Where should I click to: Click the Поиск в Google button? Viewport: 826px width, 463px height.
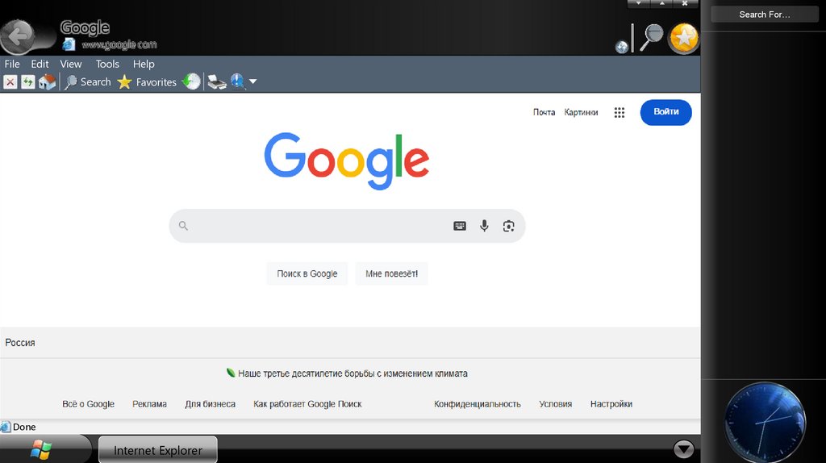tap(307, 274)
